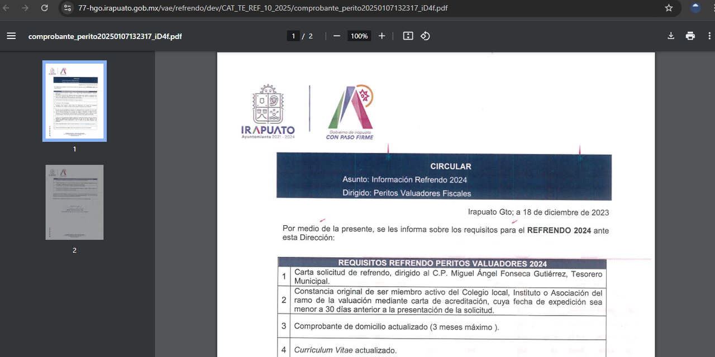Click the bold 'REFRENDO 2024' text

[x=559, y=230]
